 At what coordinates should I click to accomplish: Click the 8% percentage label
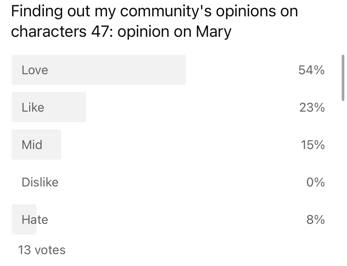(x=314, y=220)
